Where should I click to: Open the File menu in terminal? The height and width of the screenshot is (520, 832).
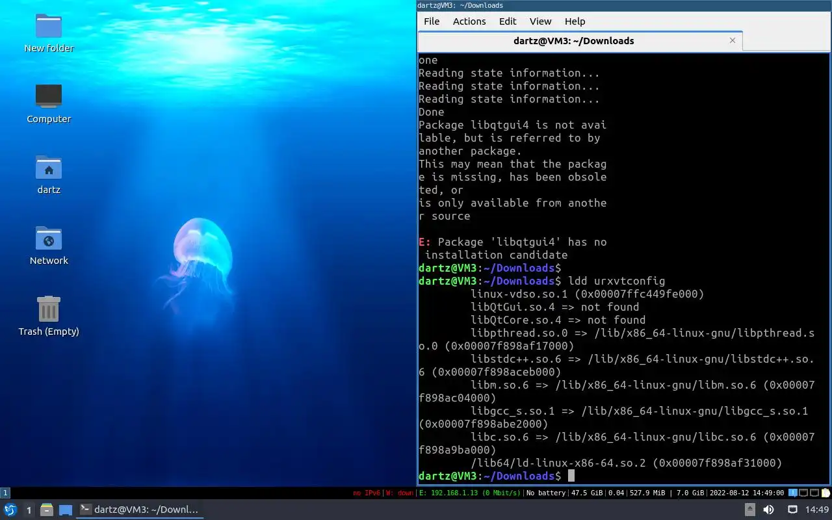tap(432, 21)
